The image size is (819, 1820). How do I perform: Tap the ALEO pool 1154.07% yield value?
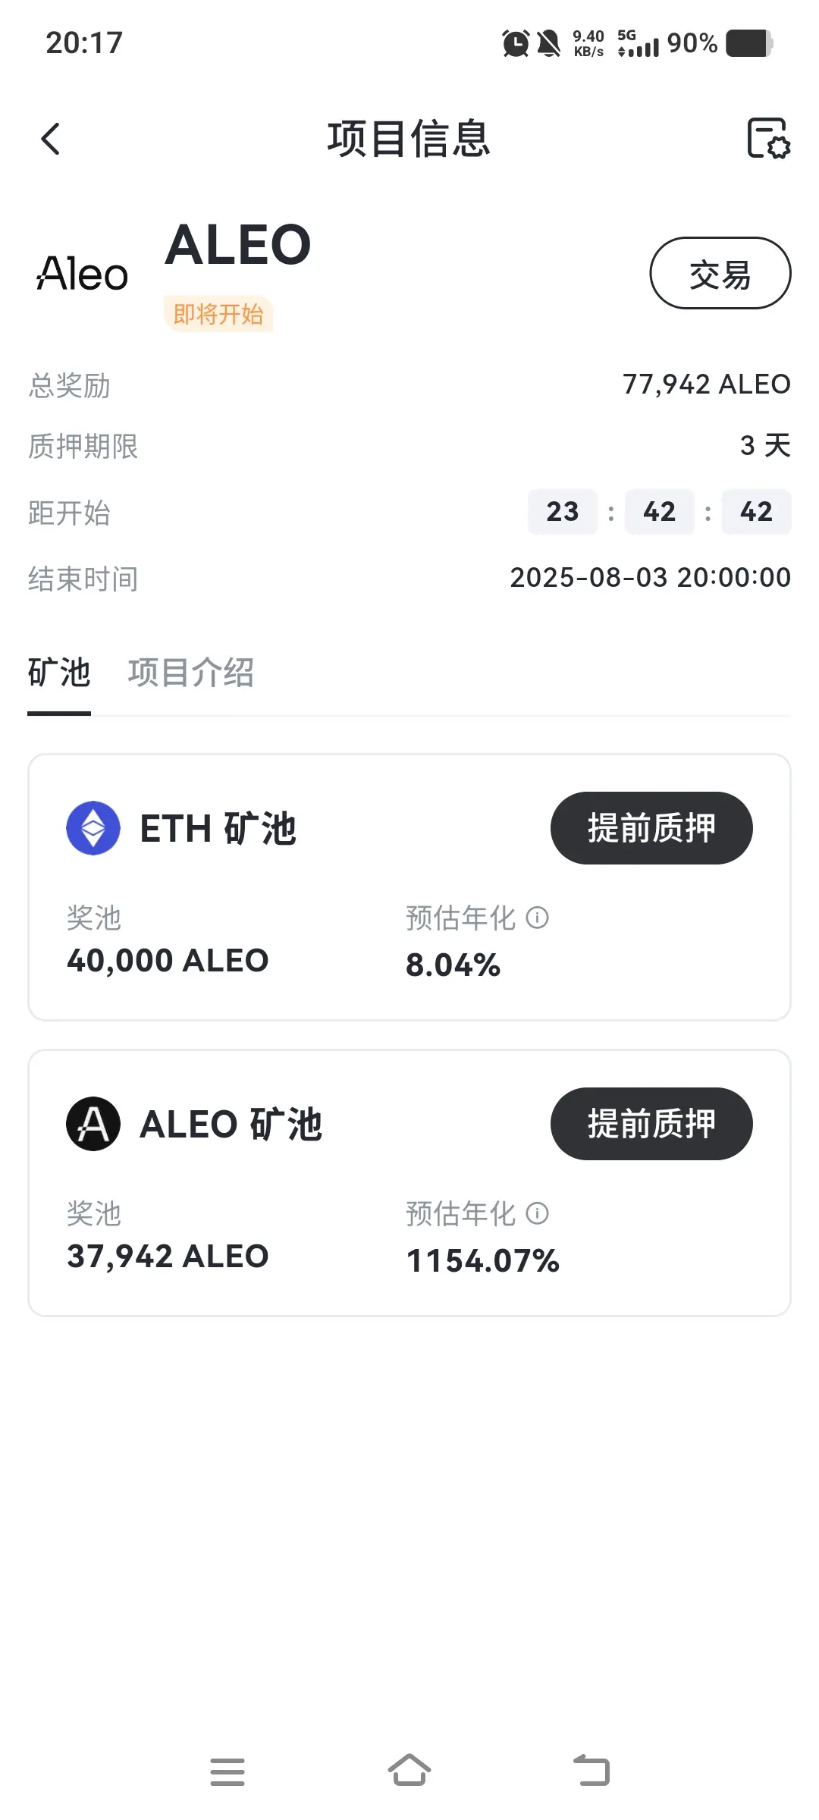pyautogui.click(x=483, y=1261)
